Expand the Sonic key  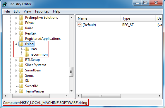(16, 76)
